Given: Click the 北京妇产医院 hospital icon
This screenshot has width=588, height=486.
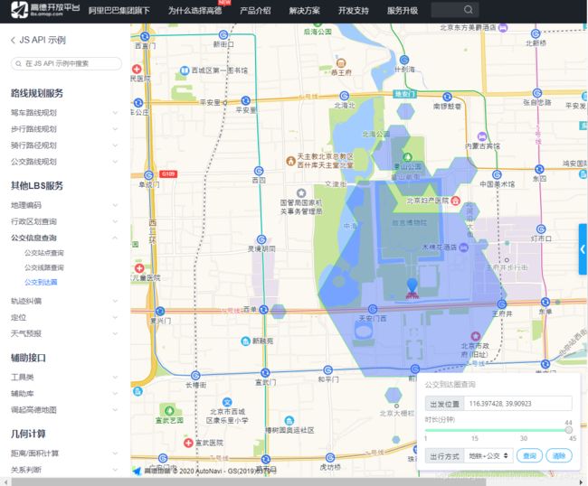Looking at the screenshot, I should pyautogui.click(x=455, y=201).
